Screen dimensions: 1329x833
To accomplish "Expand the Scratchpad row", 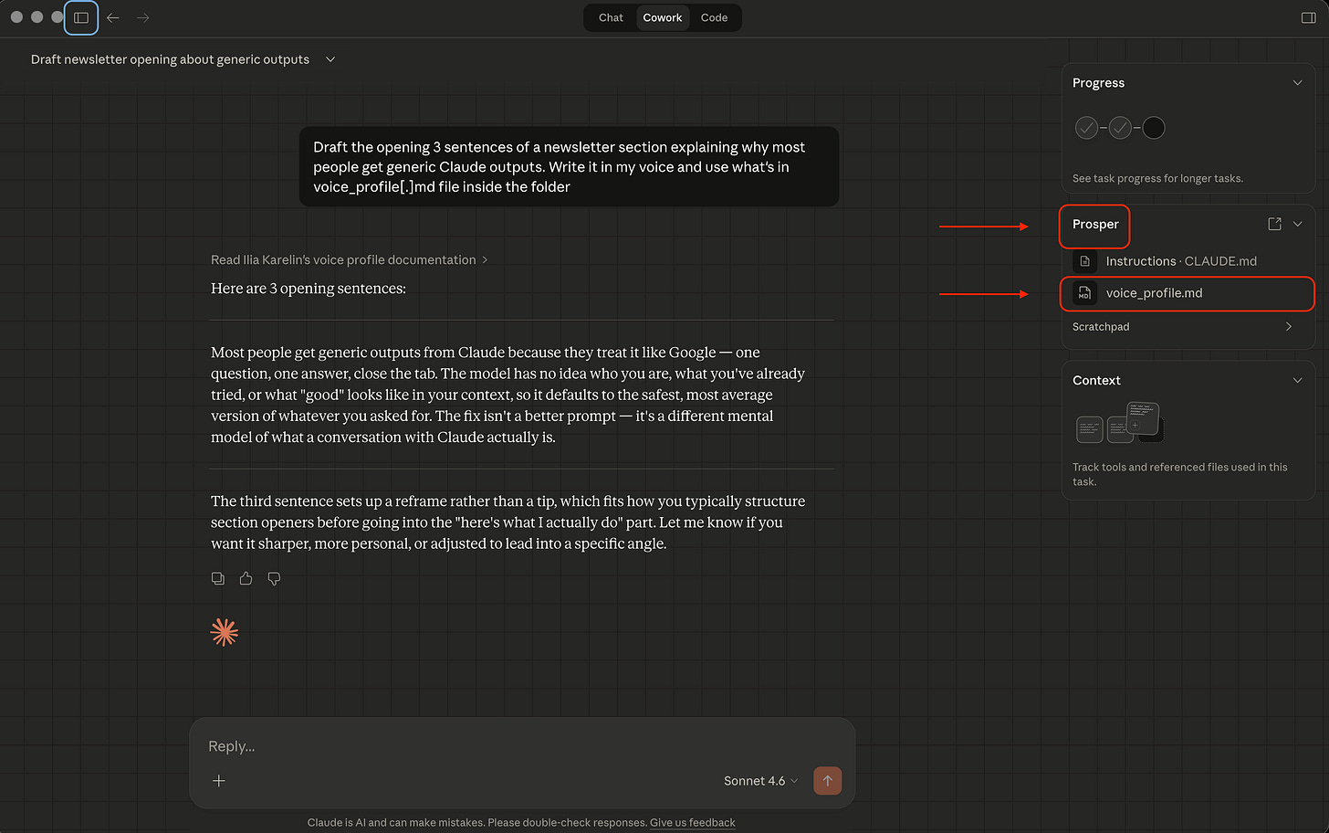I will tap(1188, 327).
